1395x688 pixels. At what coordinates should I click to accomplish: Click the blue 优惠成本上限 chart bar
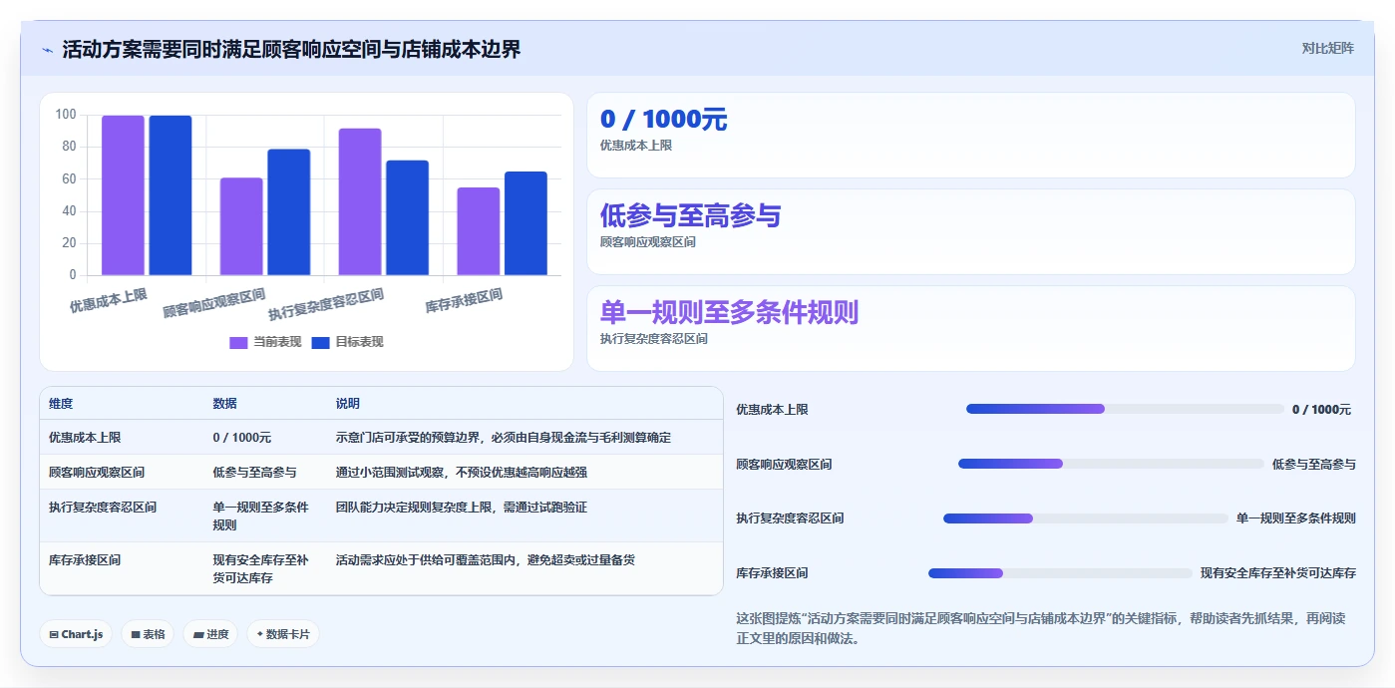point(171,195)
